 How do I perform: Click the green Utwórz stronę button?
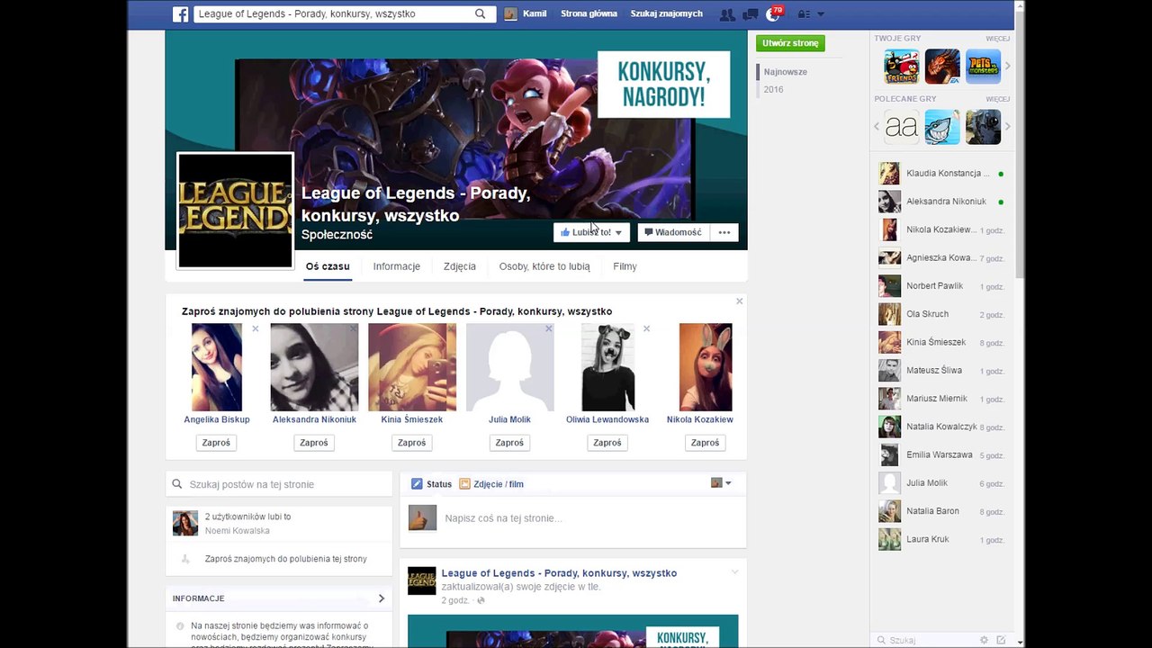pyautogui.click(x=790, y=43)
